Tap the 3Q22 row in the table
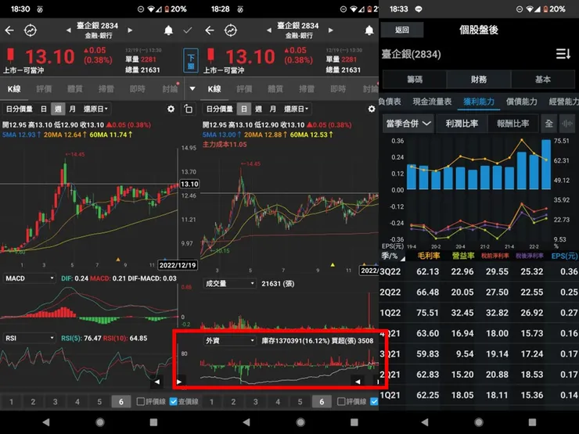Image resolution: width=579 pixels, height=434 pixels. coord(479,271)
